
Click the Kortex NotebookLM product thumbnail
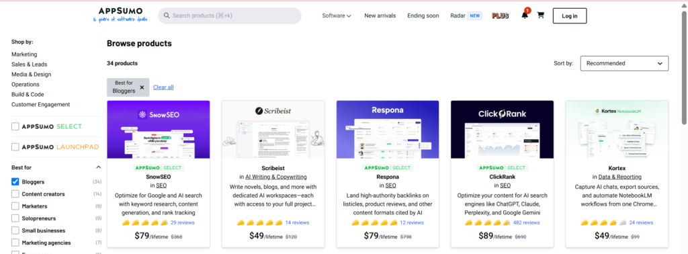(x=617, y=130)
